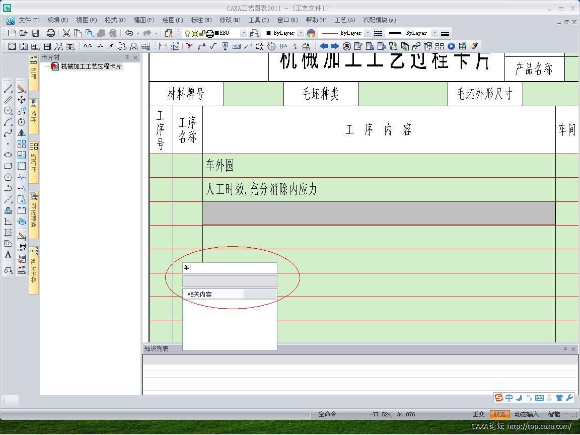
Task: Expand the 智能 snap mode dropdown arrow
Action: (x=566, y=414)
